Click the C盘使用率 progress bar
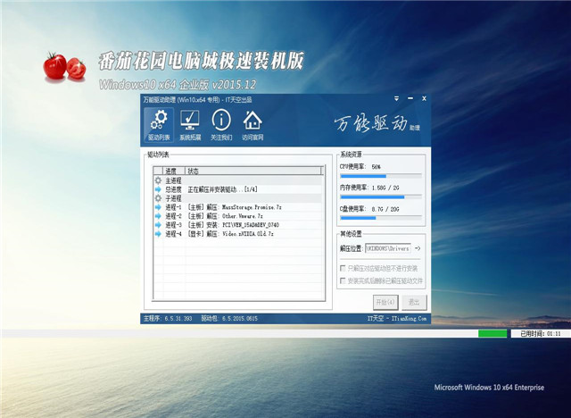 [381, 218]
